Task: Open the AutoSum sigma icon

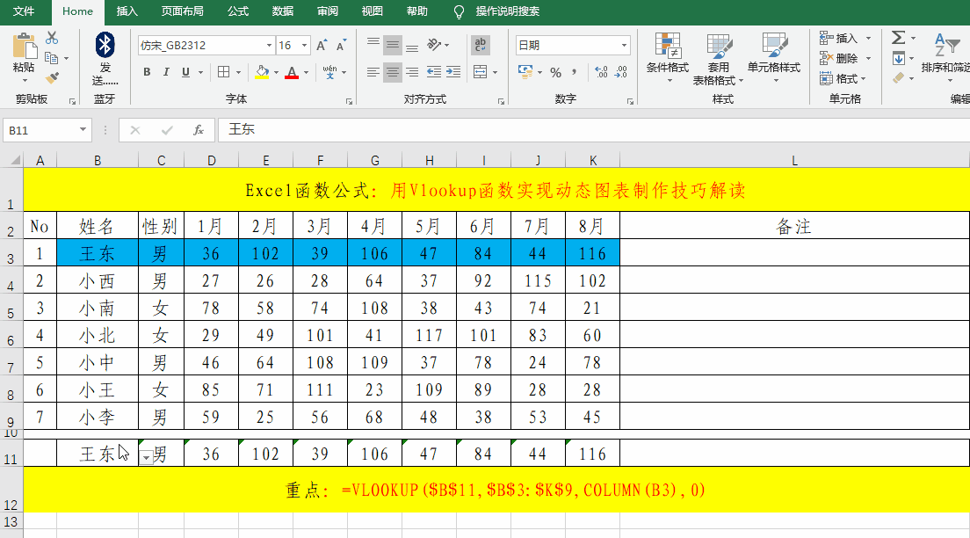Action: (898, 38)
